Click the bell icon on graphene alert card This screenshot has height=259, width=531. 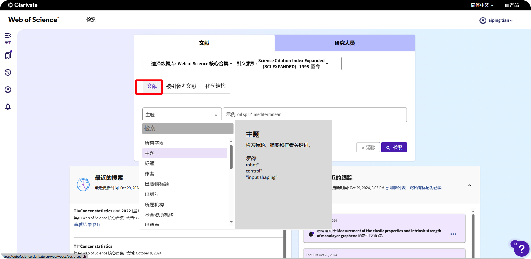(x=311, y=234)
